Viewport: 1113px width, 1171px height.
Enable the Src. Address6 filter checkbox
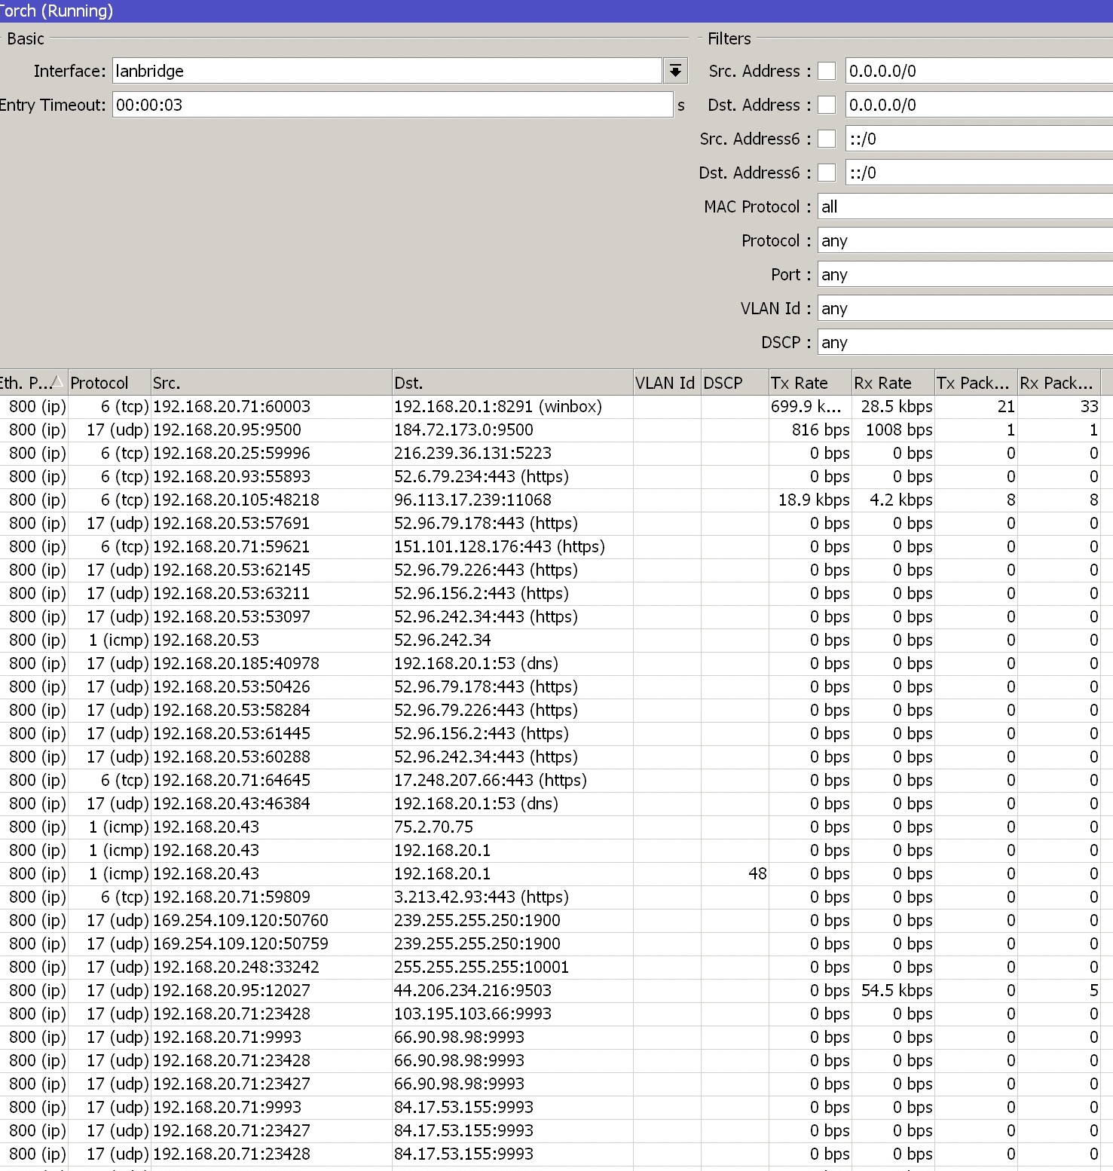point(826,139)
